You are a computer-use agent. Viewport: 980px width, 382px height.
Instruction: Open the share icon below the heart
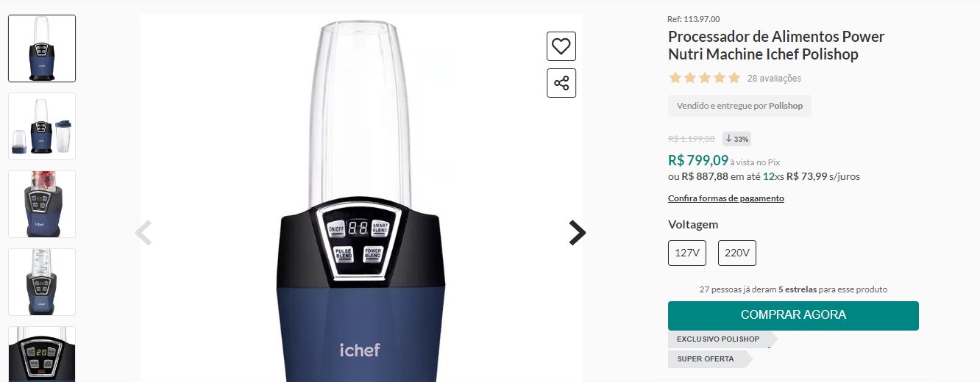click(x=561, y=83)
